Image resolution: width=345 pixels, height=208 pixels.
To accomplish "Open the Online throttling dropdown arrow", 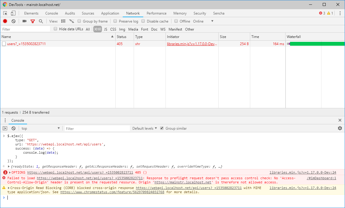I will pos(212,21).
